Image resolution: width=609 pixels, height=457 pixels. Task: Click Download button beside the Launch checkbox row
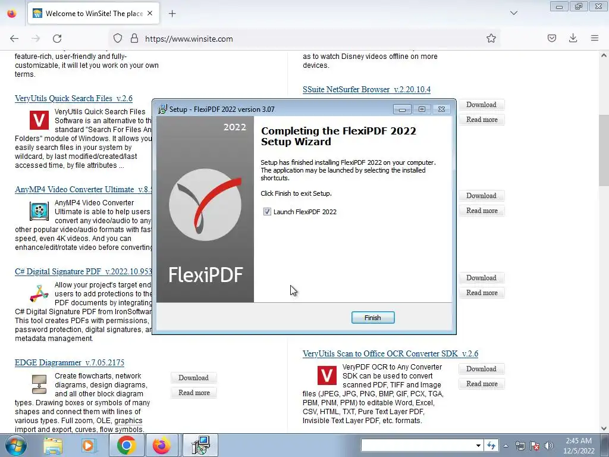click(x=481, y=195)
